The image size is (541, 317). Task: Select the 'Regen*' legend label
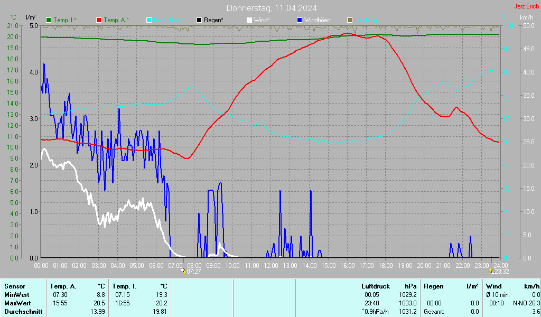[x=213, y=20]
